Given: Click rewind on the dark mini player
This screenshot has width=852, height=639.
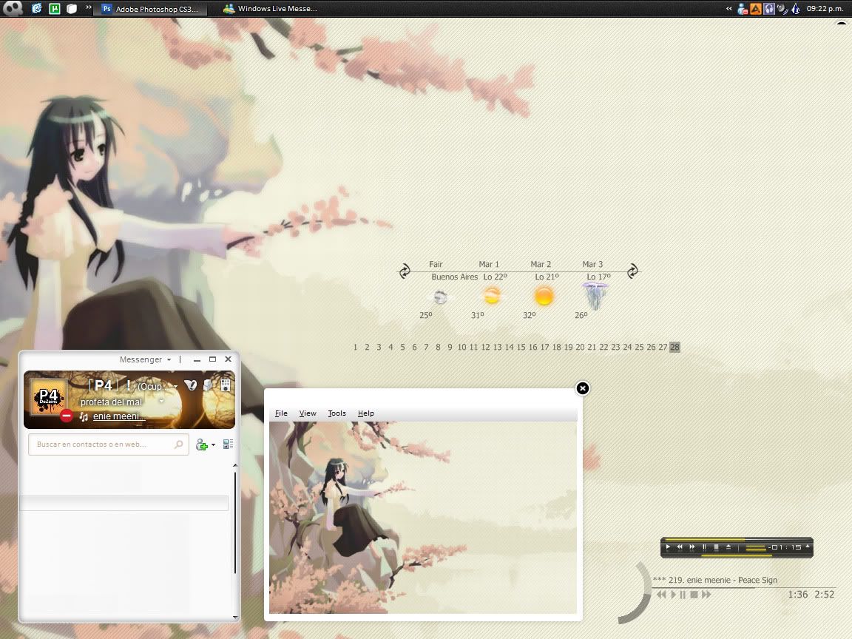Looking at the screenshot, I should tap(680, 547).
